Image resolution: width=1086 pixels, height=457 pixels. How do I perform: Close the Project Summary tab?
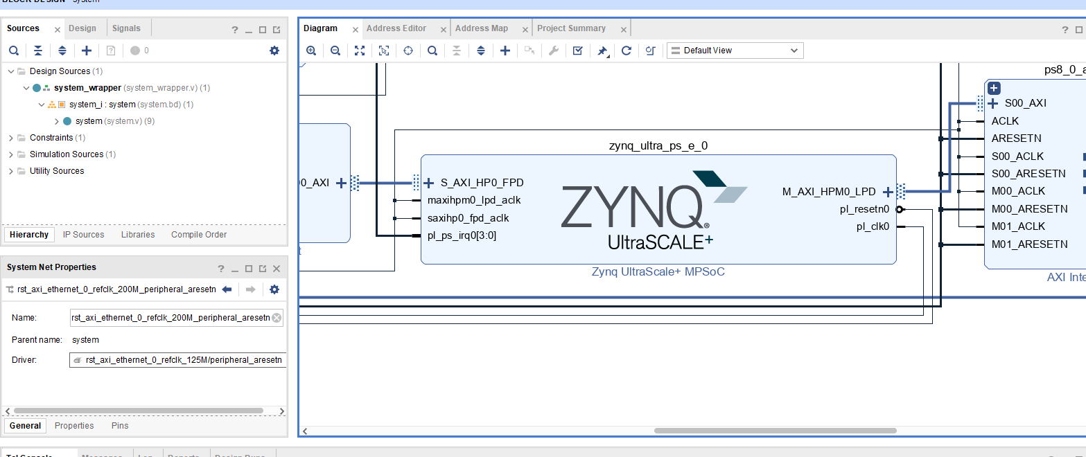[624, 30]
